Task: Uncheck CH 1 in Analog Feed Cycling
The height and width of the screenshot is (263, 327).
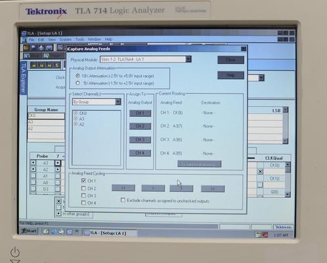Action: coord(83,181)
